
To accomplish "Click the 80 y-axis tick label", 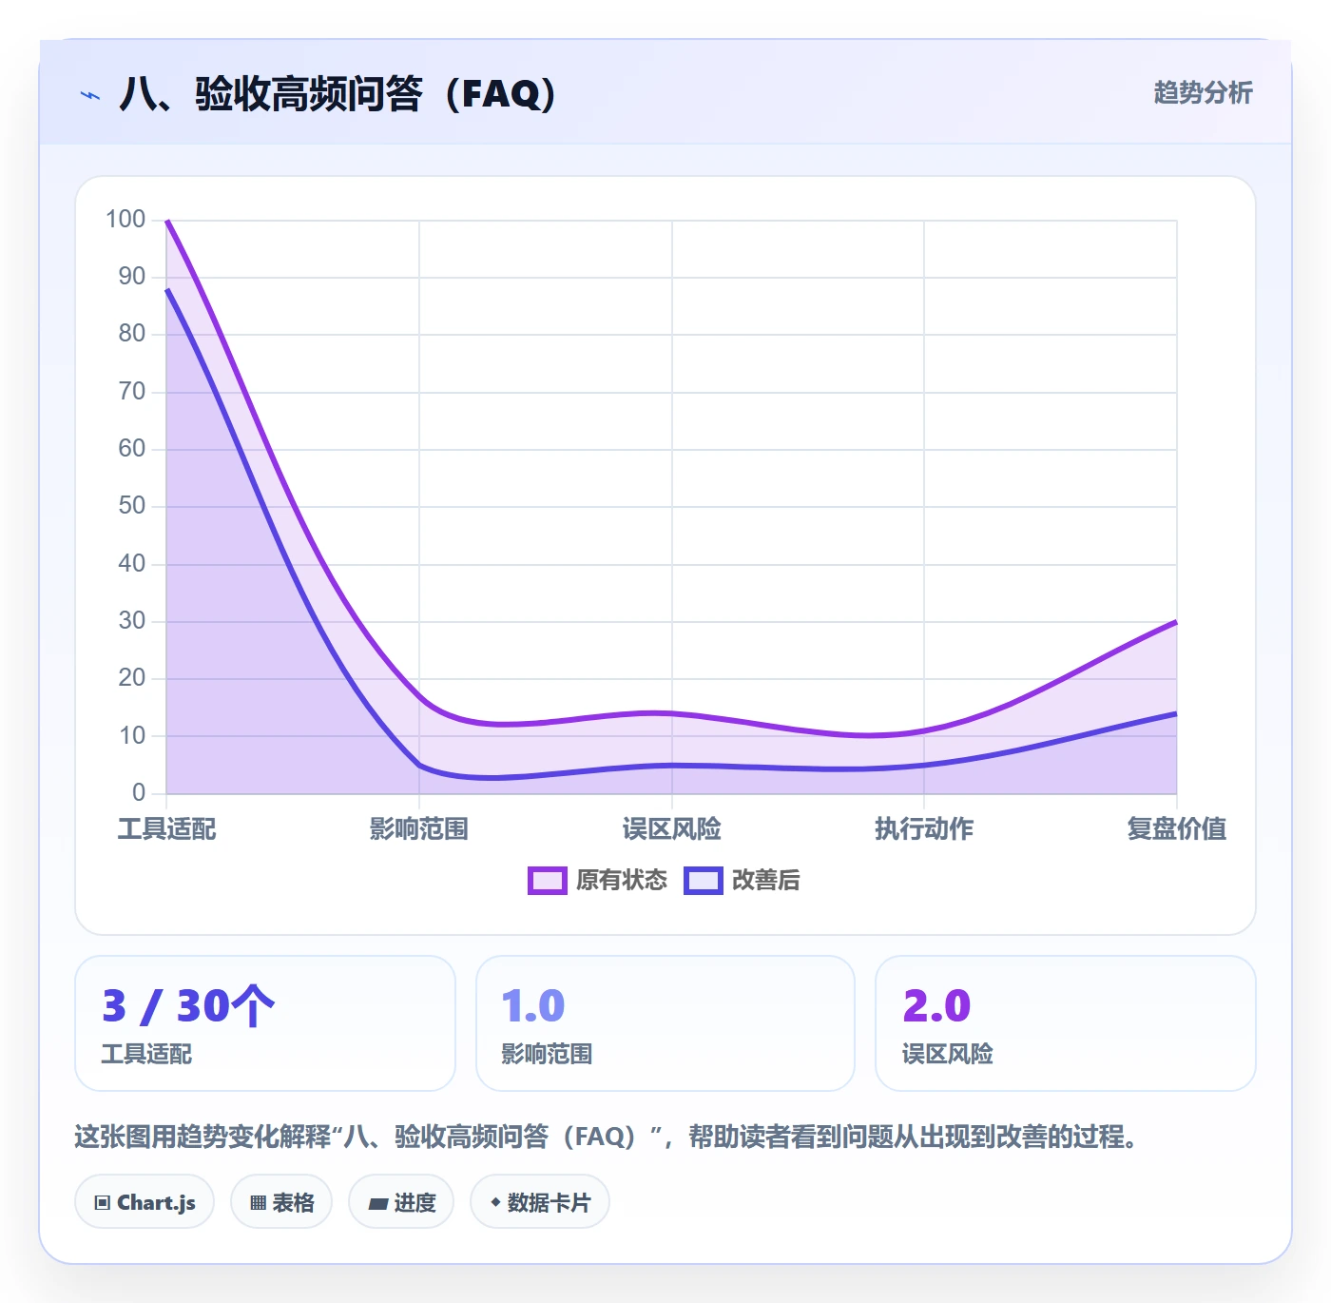I will [x=132, y=334].
